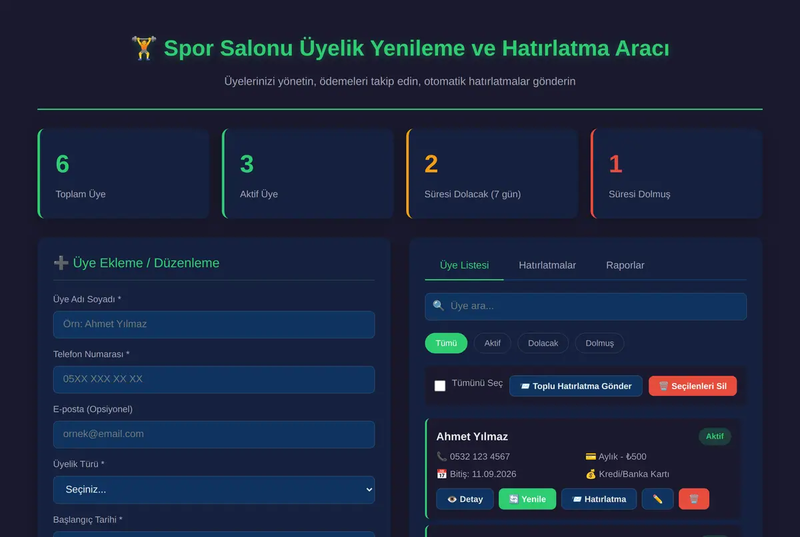The image size is (800, 537).
Task: Renew Ahmet Yılmaz with the Yenile button
Action: point(527,499)
